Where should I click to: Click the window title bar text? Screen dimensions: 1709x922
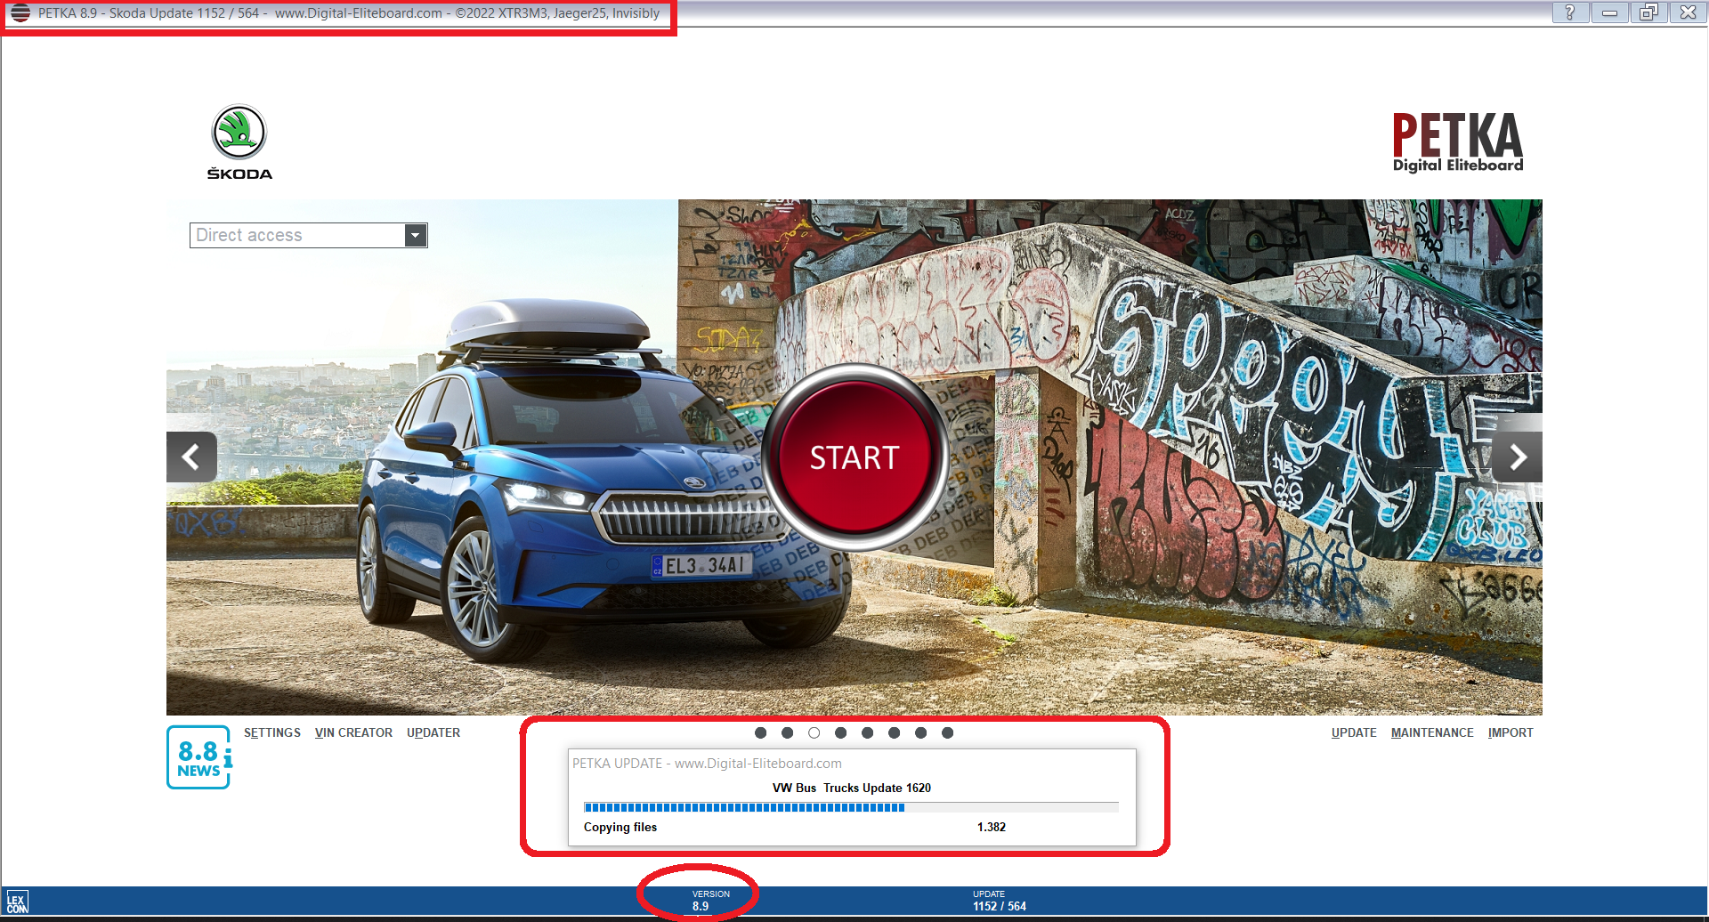click(349, 13)
